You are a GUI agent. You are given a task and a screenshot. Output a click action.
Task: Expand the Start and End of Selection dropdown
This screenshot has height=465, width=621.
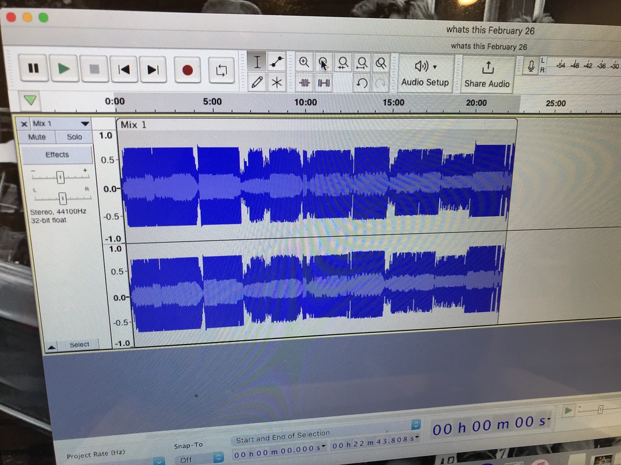pyautogui.click(x=416, y=424)
